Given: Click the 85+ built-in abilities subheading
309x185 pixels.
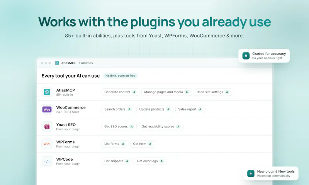Looking at the screenshot, I should [154, 36].
